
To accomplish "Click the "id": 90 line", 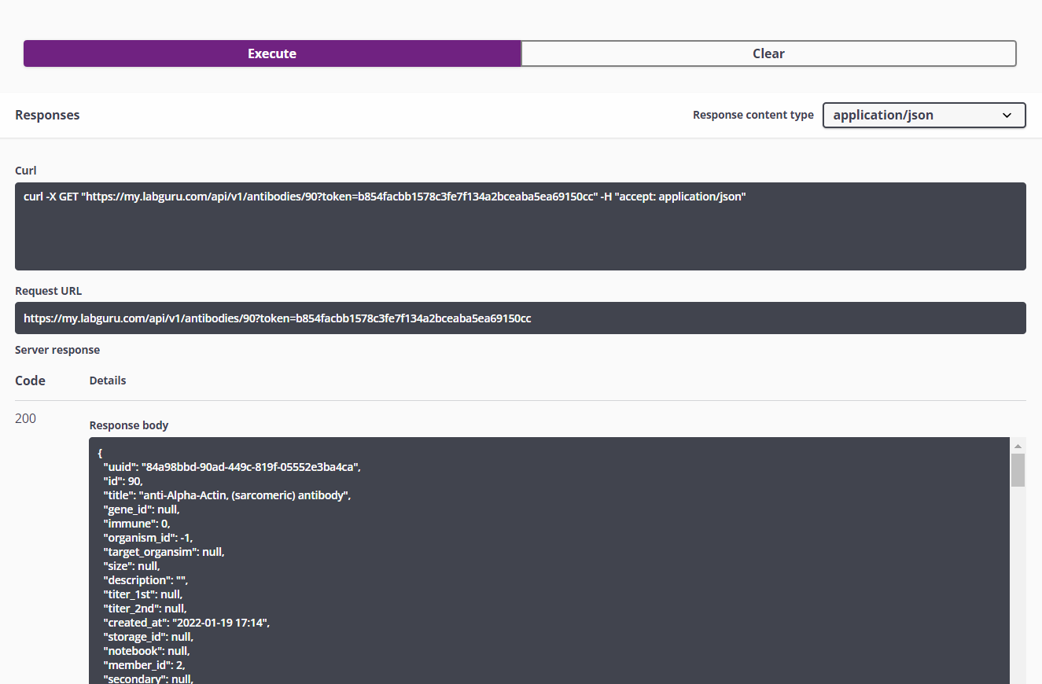I will tap(123, 481).
